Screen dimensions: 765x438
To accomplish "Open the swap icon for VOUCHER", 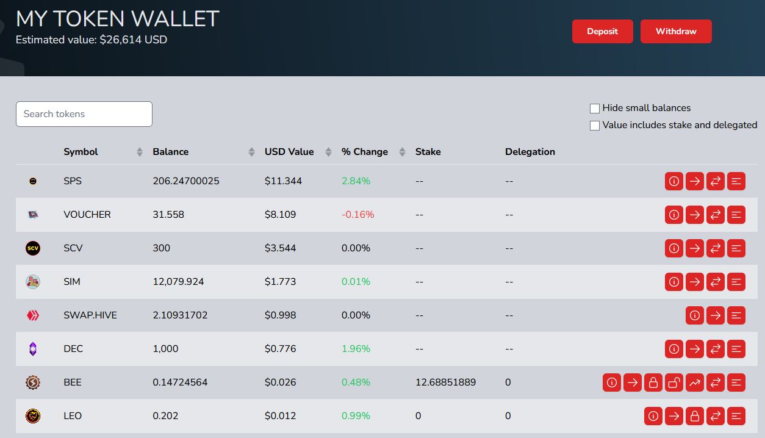I will (x=716, y=215).
